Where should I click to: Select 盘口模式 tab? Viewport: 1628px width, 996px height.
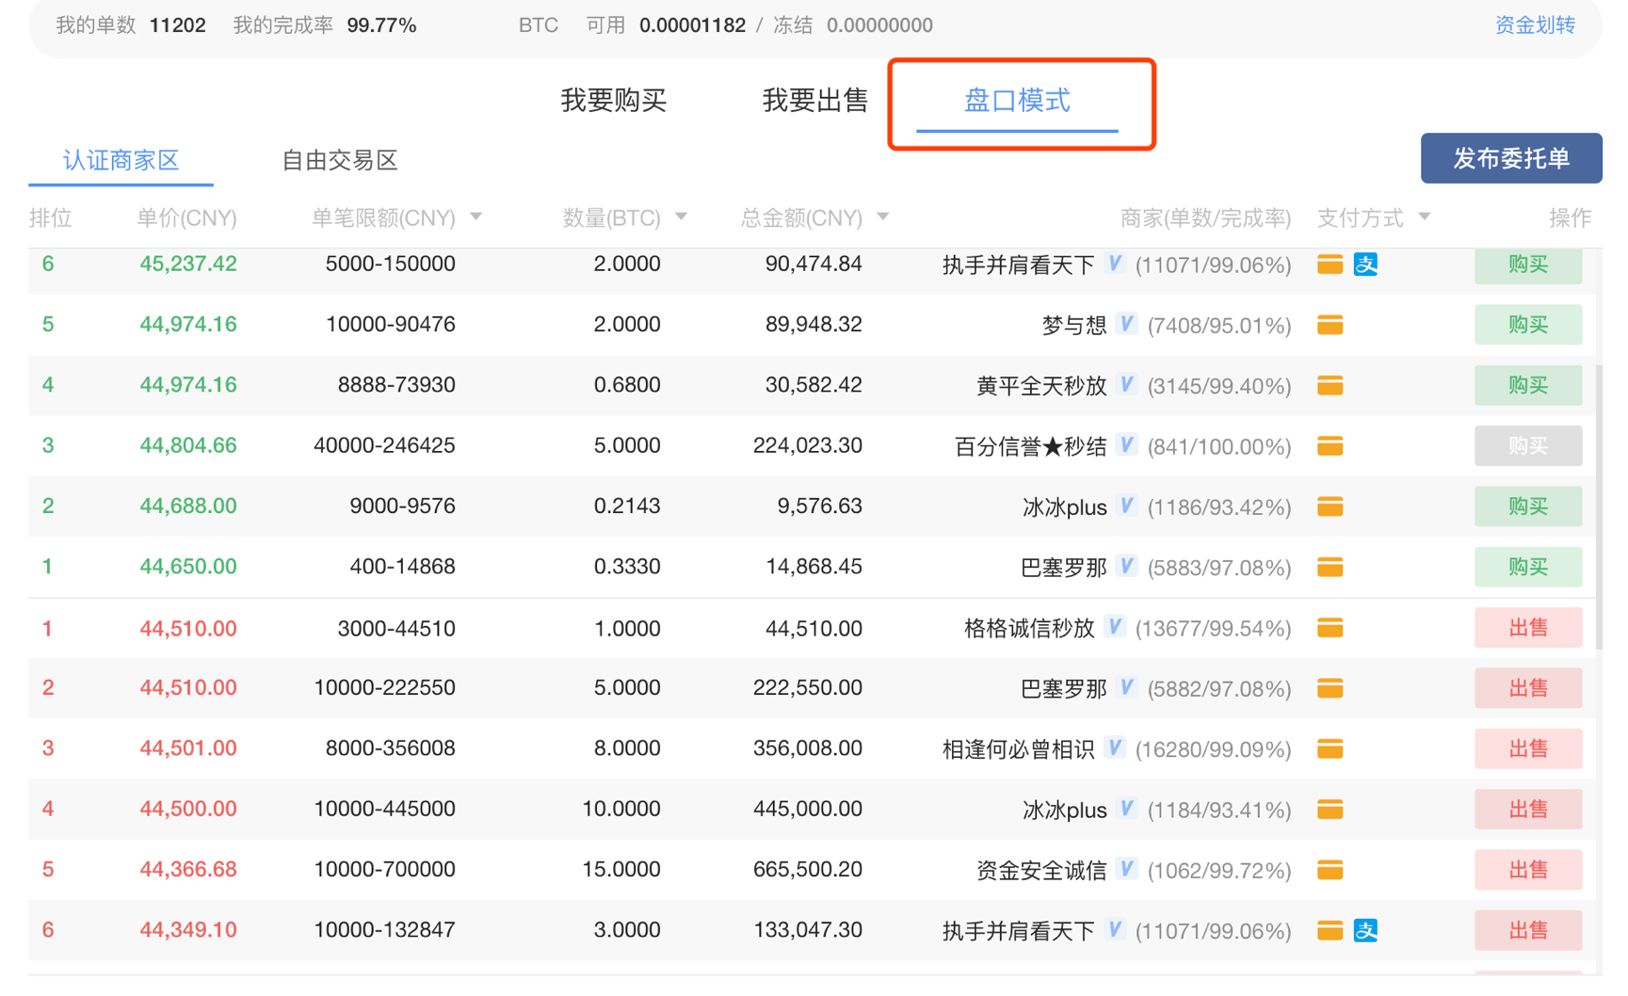tap(1017, 101)
